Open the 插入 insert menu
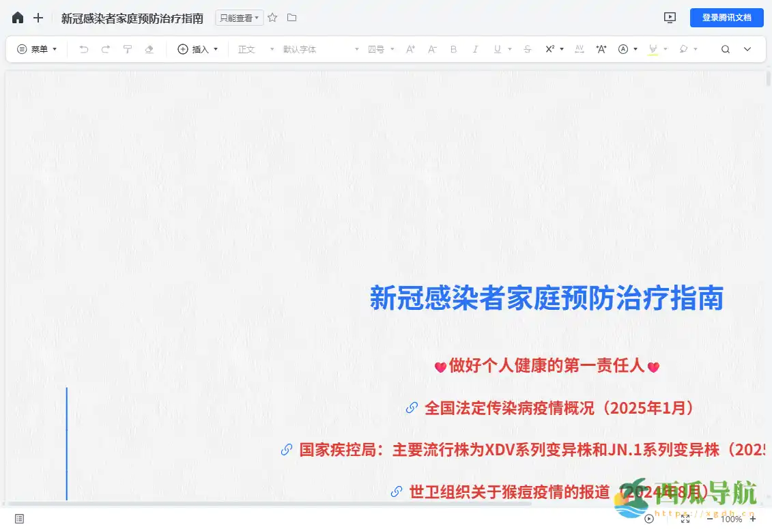The width and height of the screenshot is (772, 529). coord(198,48)
